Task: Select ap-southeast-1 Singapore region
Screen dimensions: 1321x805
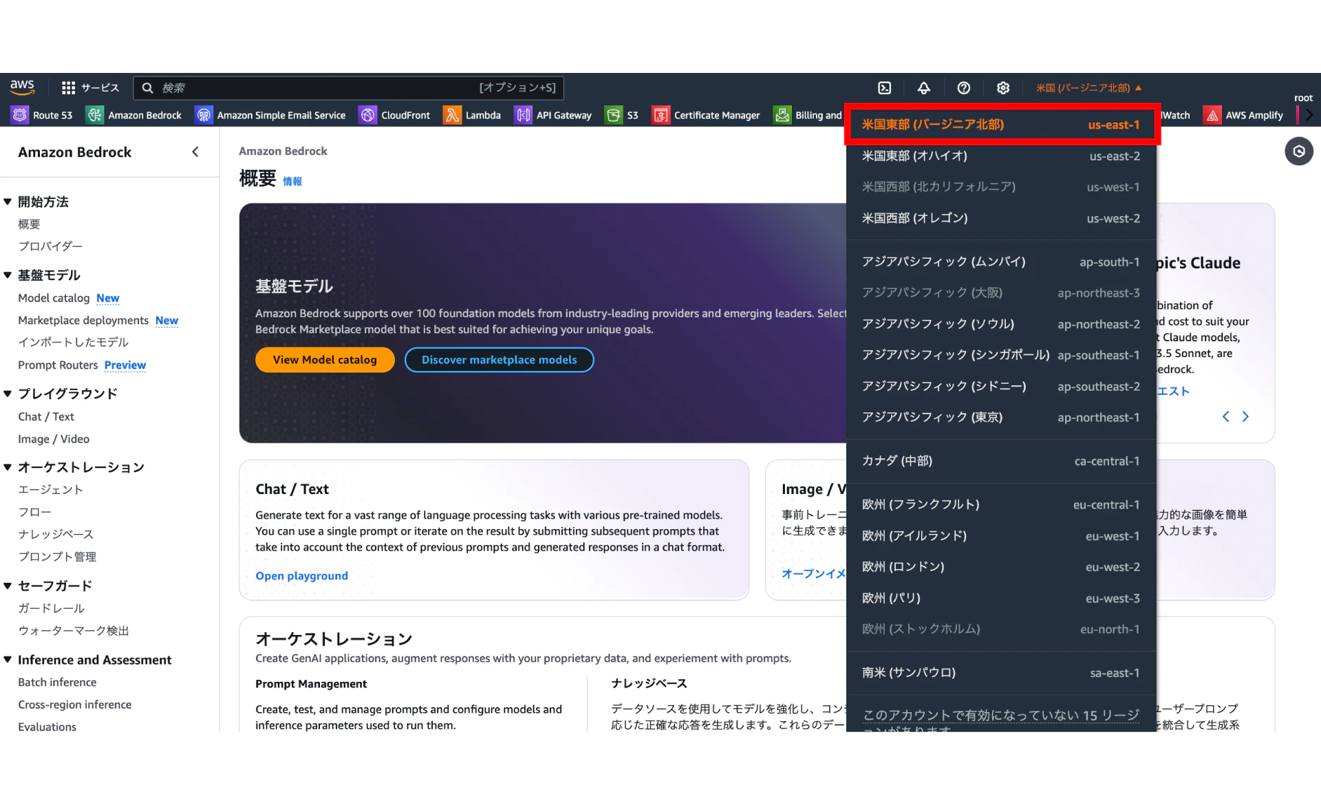Action: point(1001,355)
